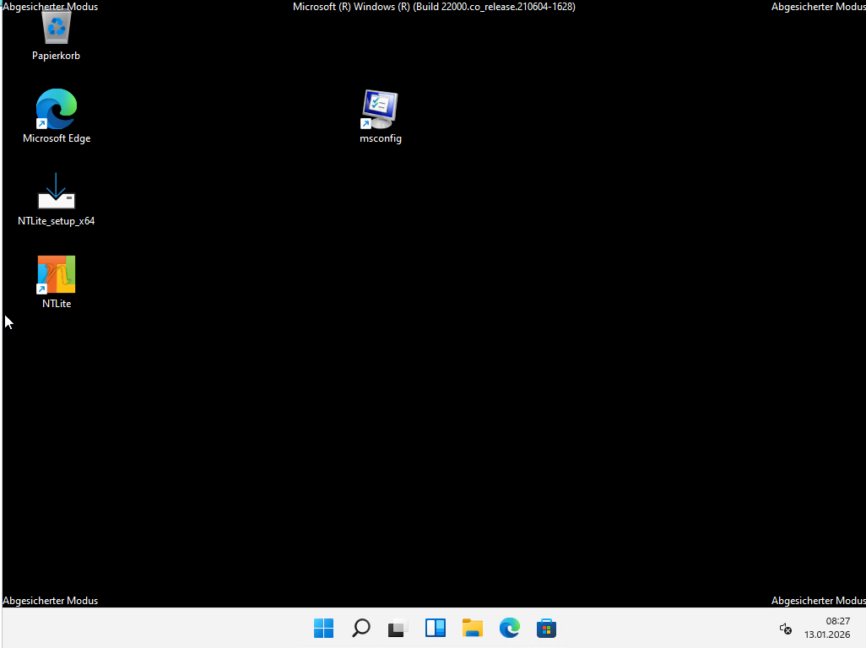Launch NTLite from its desktop icon

56,274
